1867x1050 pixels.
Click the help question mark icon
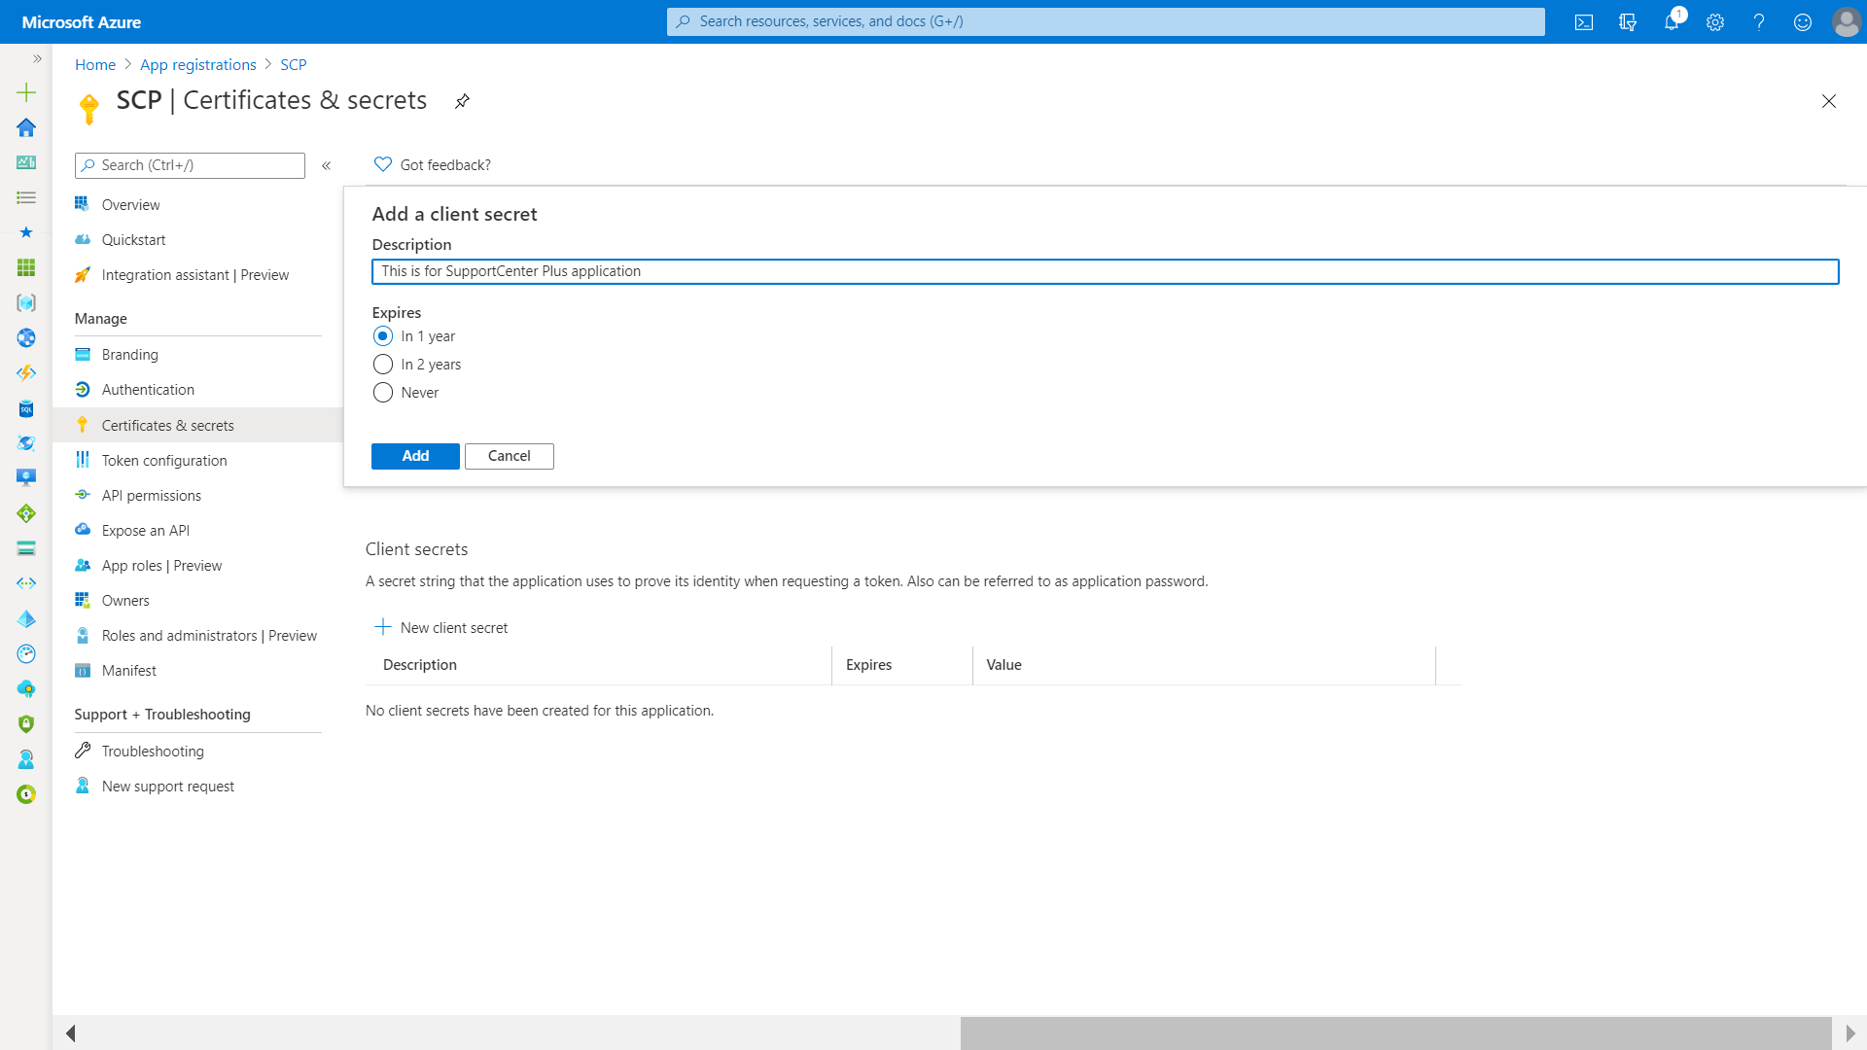click(1759, 22)
